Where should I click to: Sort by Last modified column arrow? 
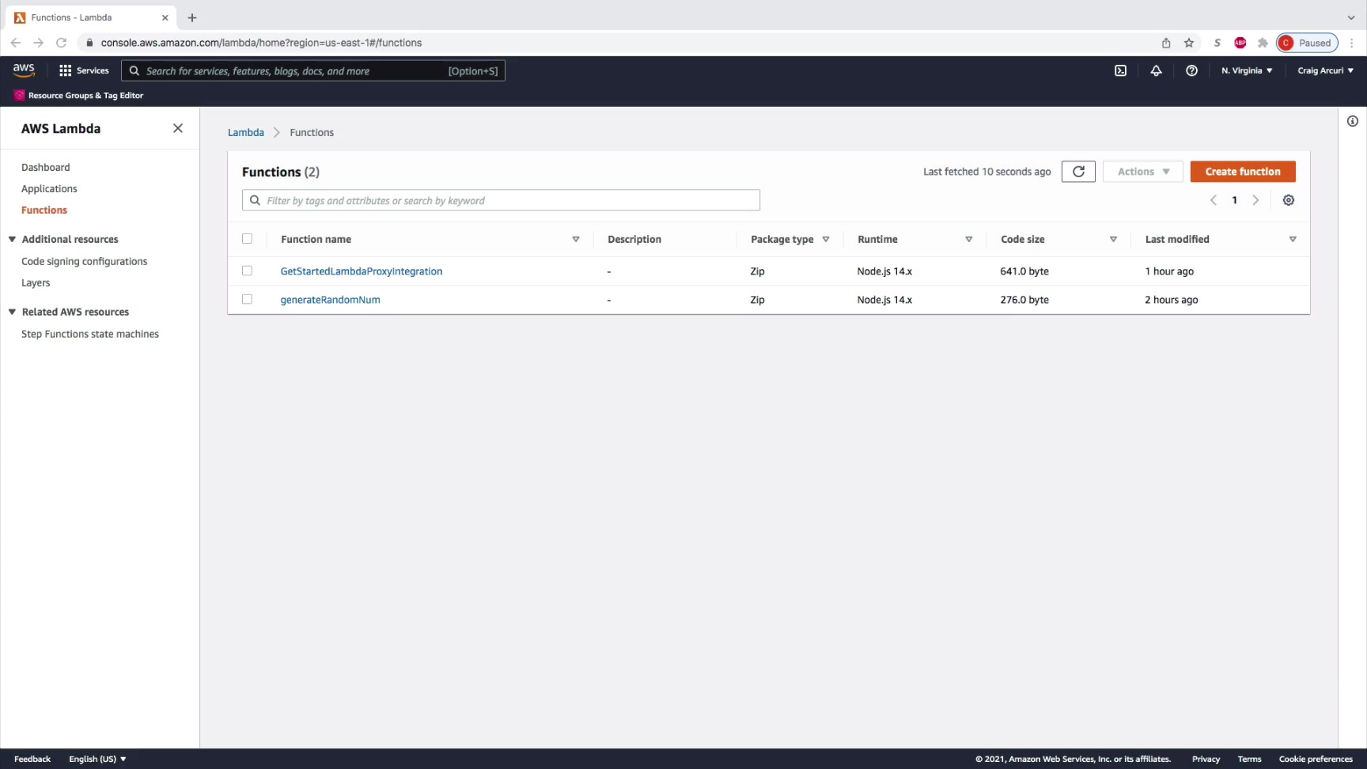click(x=1293, y=239)
